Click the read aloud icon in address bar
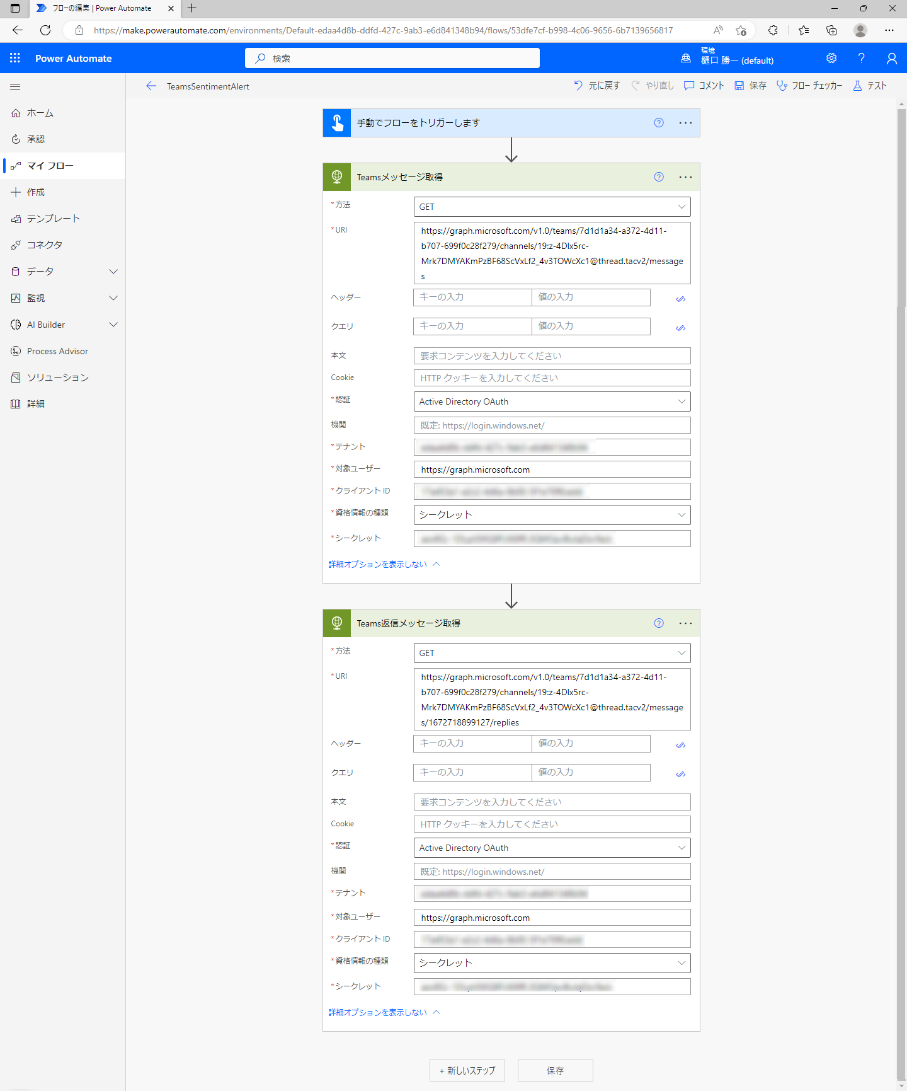Viewport: 907px width, 1091px height. [x=718, y=30]
